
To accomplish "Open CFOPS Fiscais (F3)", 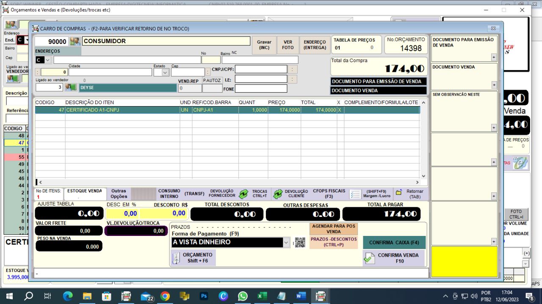I will tap(329, 194).
